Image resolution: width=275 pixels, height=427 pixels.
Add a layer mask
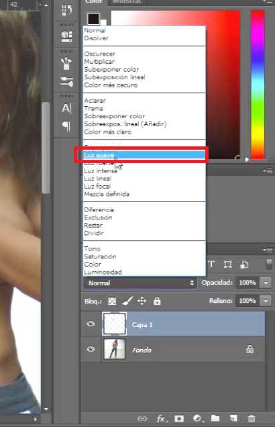[179, 418]
